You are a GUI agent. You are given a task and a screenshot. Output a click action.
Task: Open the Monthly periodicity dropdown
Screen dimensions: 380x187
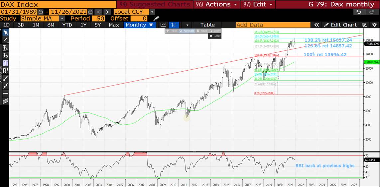click(151, 25)
